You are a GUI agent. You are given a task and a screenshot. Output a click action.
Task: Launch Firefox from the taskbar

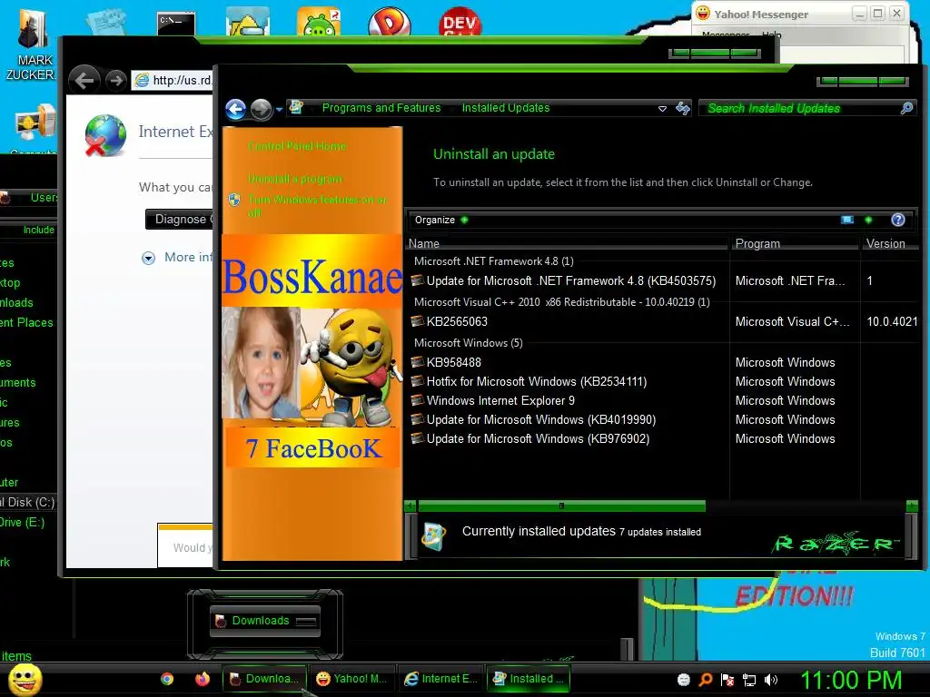click(x=203, y=679)
